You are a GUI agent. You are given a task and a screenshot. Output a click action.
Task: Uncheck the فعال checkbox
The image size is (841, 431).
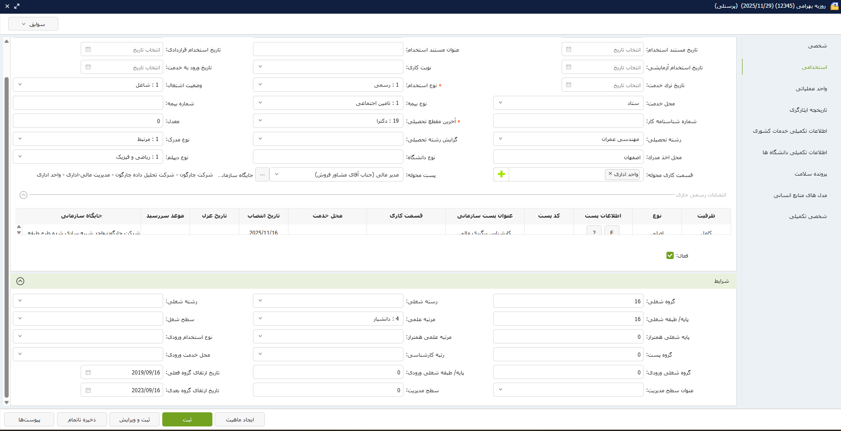(x=670, y=255)
